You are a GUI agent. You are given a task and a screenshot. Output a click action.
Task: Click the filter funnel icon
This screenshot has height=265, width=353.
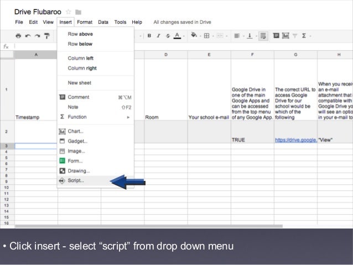295,36
